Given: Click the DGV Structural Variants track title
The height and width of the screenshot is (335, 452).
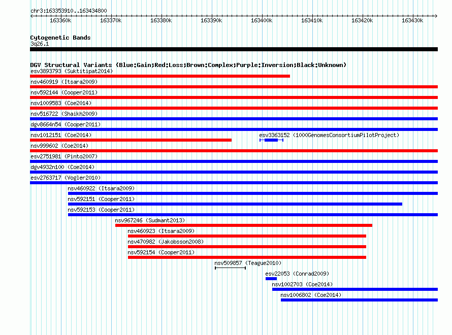Looking at the screenshot, I should point(188,65).
